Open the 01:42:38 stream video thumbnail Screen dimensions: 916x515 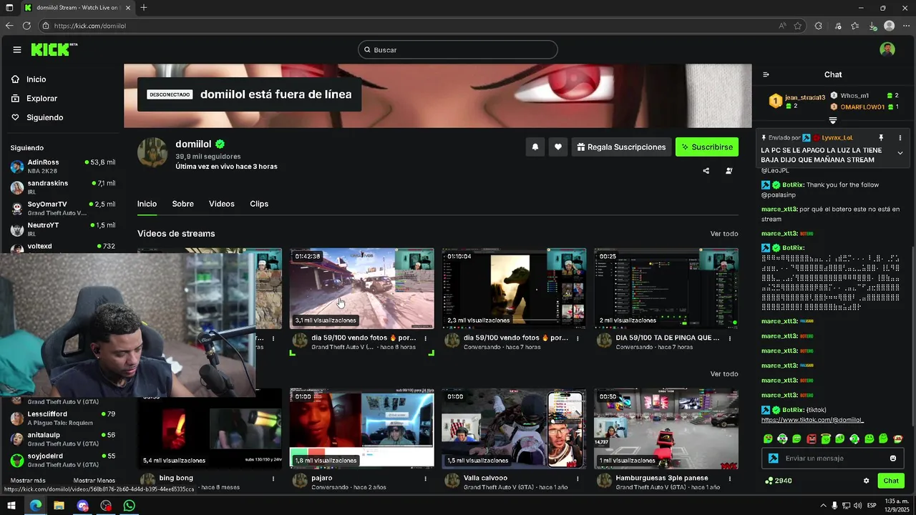coord(361,288)
